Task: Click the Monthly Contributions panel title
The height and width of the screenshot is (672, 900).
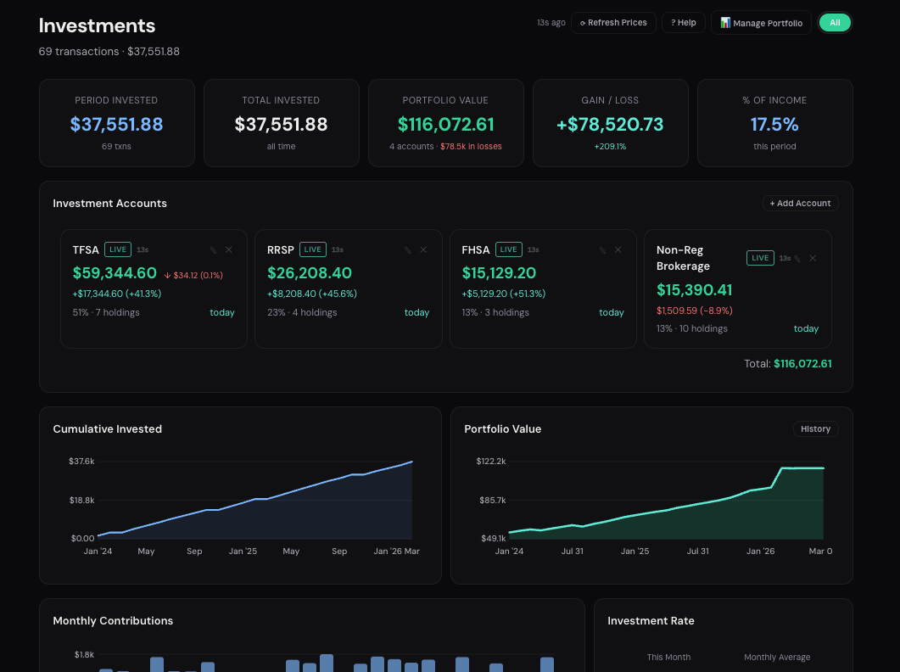Action: click(113, 621)
